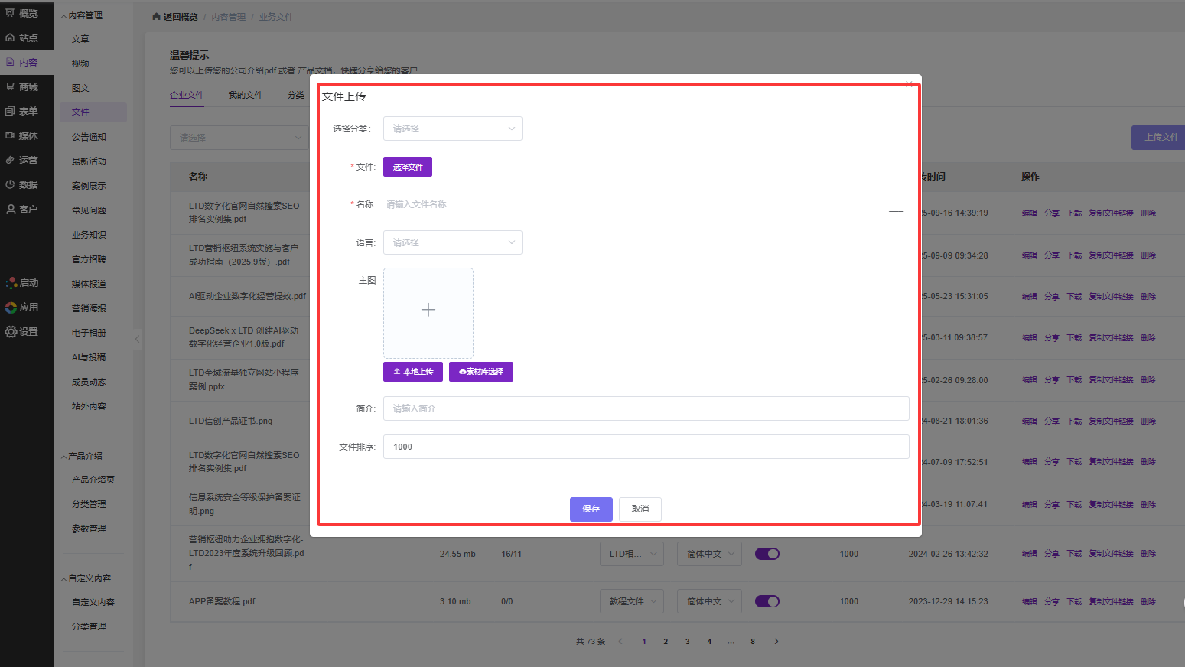This screenshot has height=667, width=1185.
Task: Open the 图文 menu item
Action: pos(80,88)
